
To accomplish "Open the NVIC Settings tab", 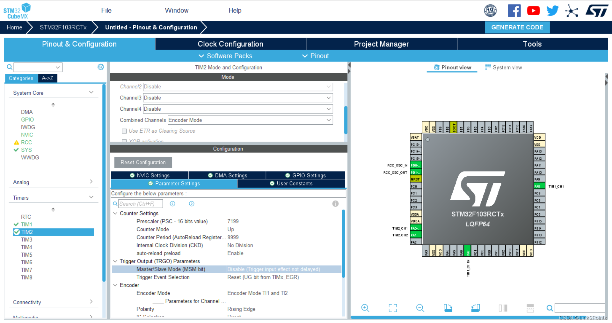I will (x=150, y=175).
